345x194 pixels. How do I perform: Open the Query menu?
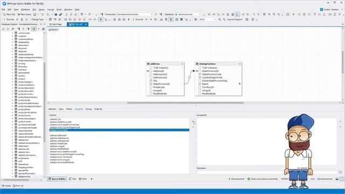(42, 10)
